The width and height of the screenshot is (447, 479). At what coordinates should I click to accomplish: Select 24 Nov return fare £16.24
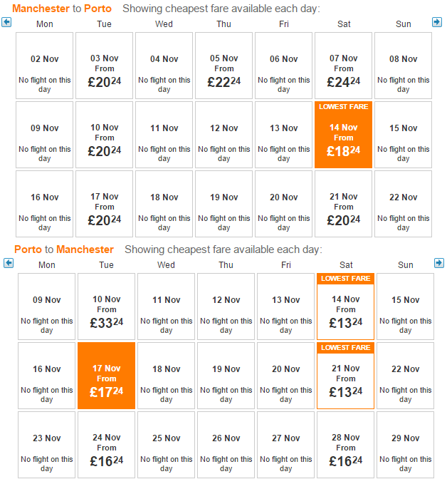point(107,445)
